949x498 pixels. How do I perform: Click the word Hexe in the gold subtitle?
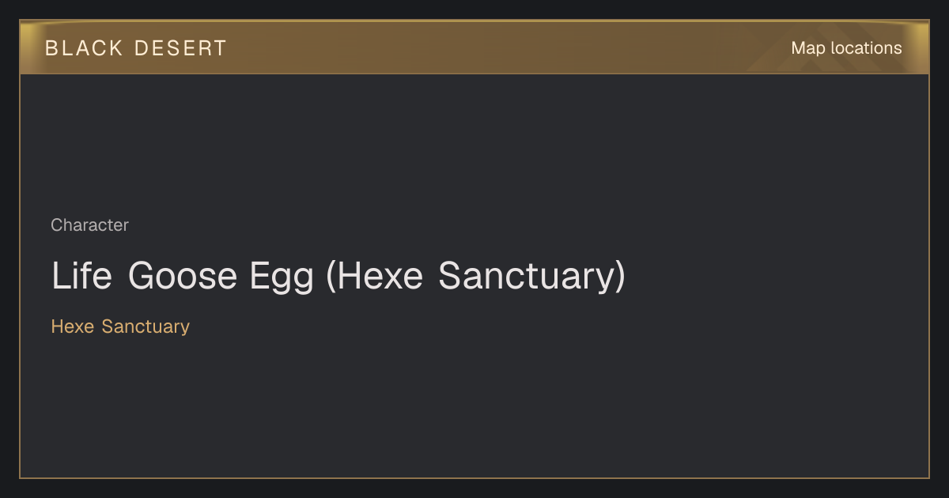tap(72, 326)
